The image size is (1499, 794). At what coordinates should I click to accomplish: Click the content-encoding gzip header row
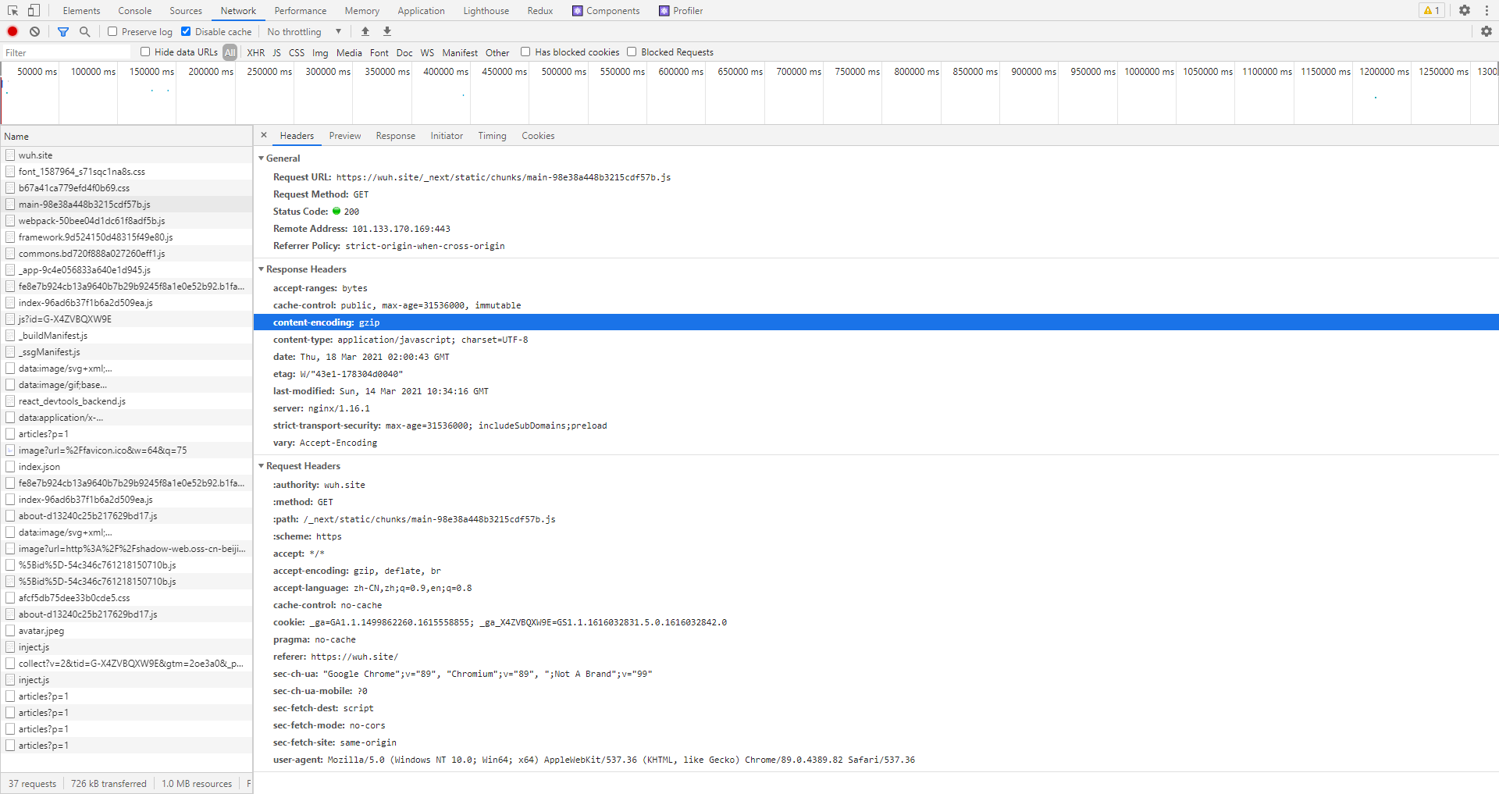[x=876, y=322]
